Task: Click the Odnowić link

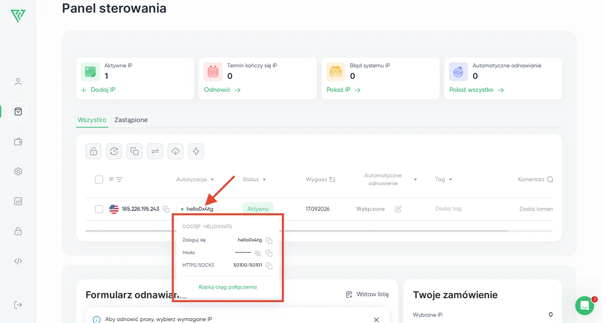Action: 223,90
